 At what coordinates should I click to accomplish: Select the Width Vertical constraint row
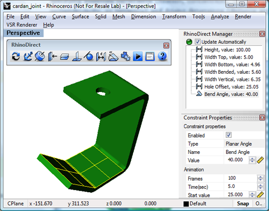pyautogui.click(x=232, y=79)
